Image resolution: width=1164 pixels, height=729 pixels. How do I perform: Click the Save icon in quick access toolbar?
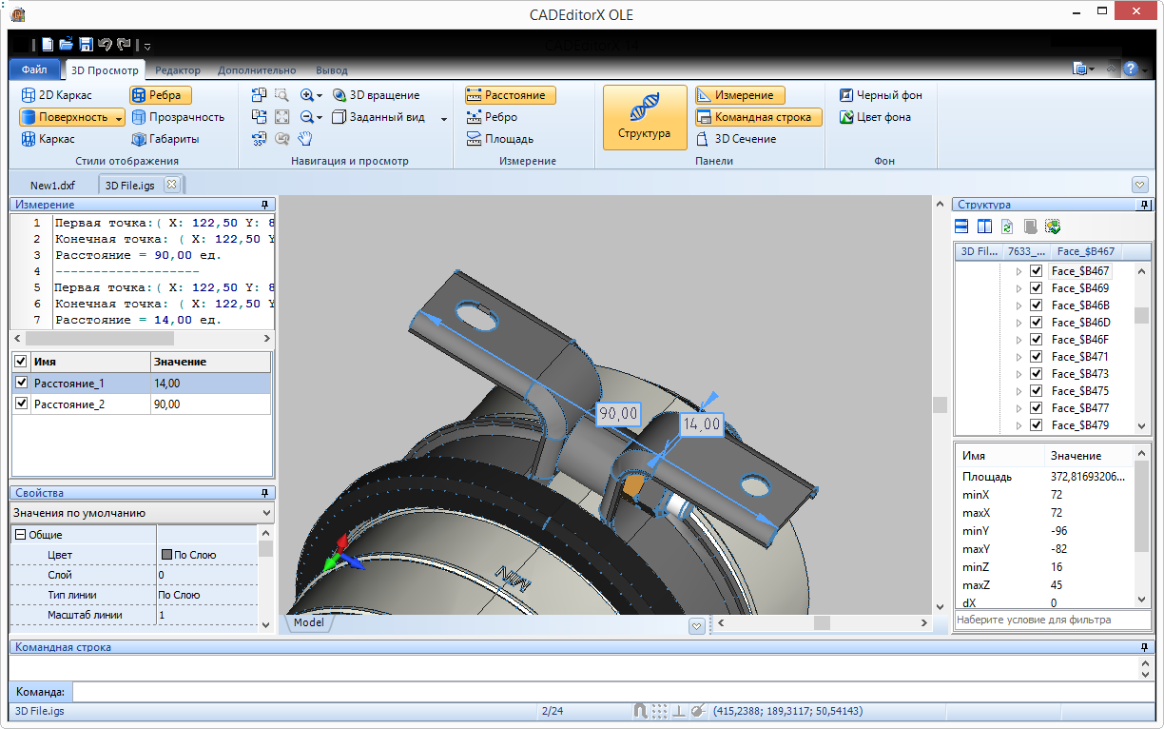[x=86, y=44]
